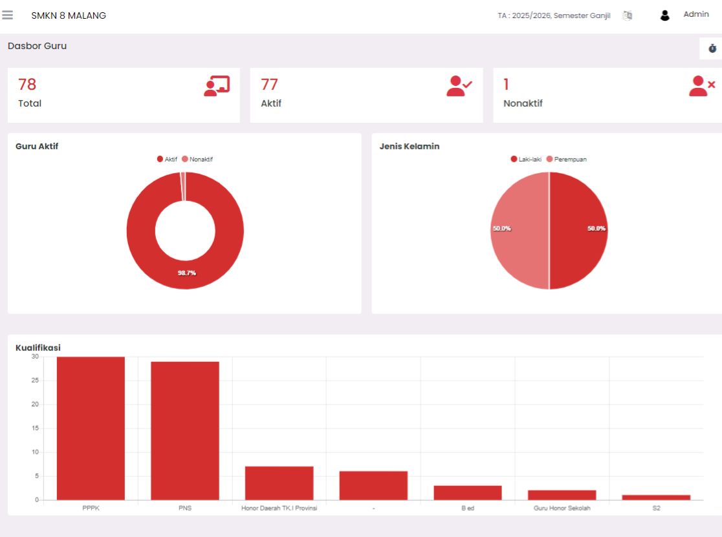The image size is (722, 537).
Task: Click the PNS bar in Kualifikasi chart
Action: point(185,431)
